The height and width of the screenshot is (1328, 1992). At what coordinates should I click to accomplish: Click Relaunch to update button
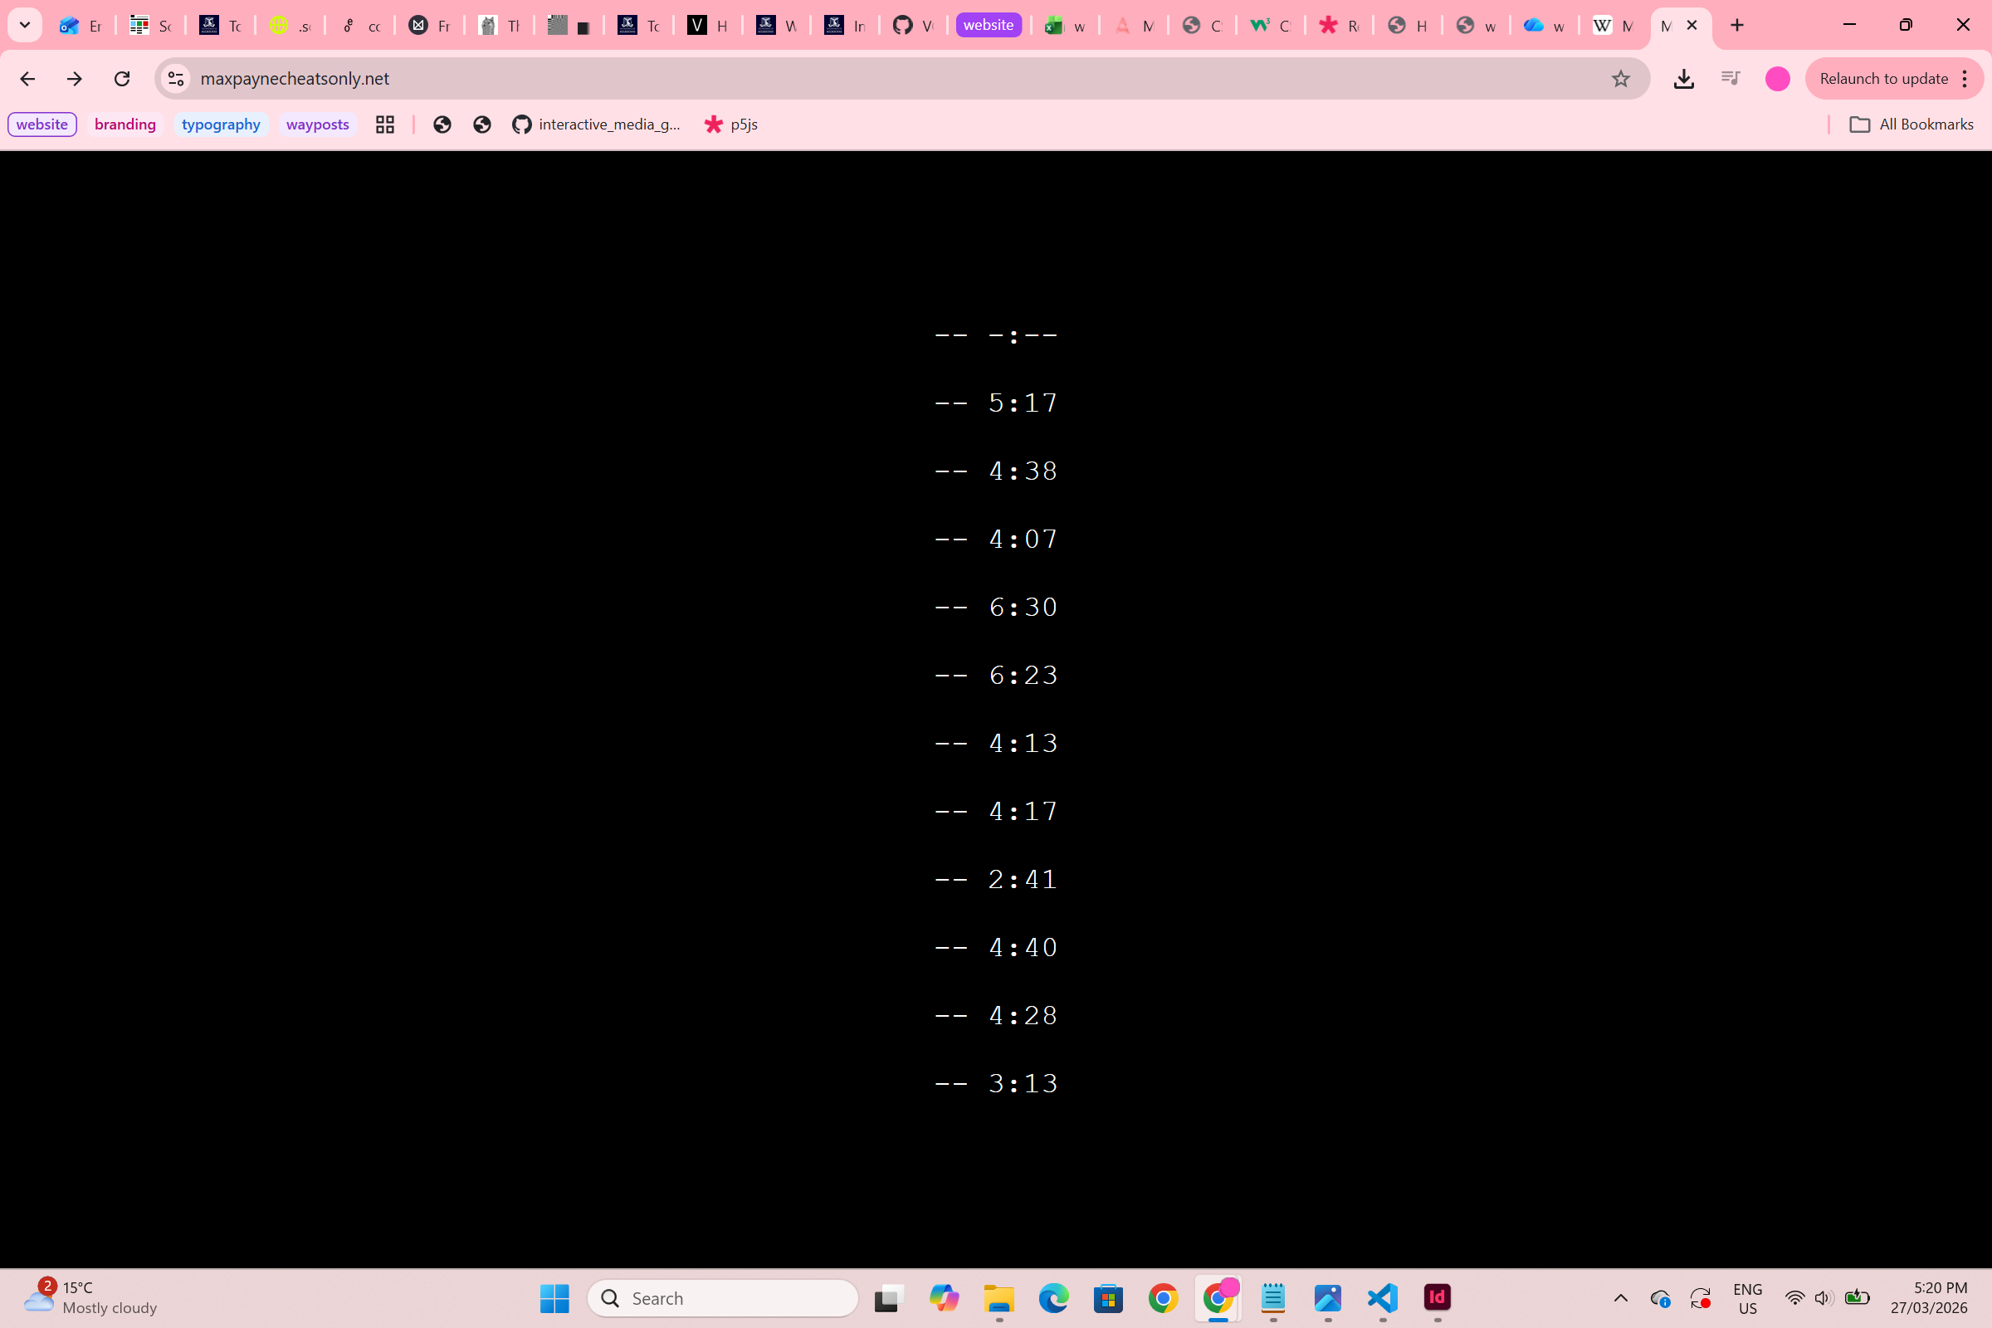click(1883, 79)
